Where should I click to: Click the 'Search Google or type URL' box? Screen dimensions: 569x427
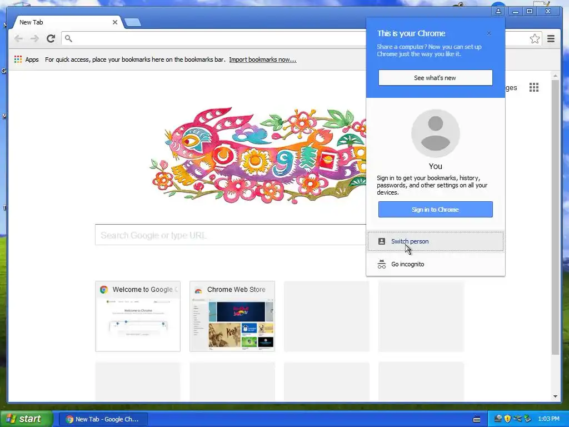(231, 235)
